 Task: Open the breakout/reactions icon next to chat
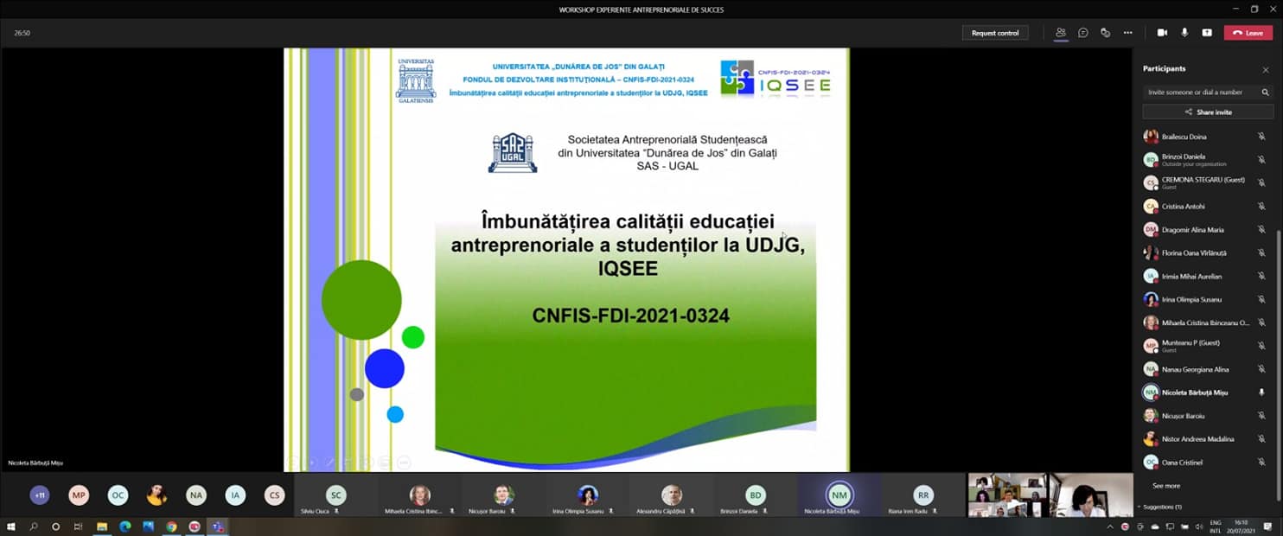click(x=1105, y=33)
